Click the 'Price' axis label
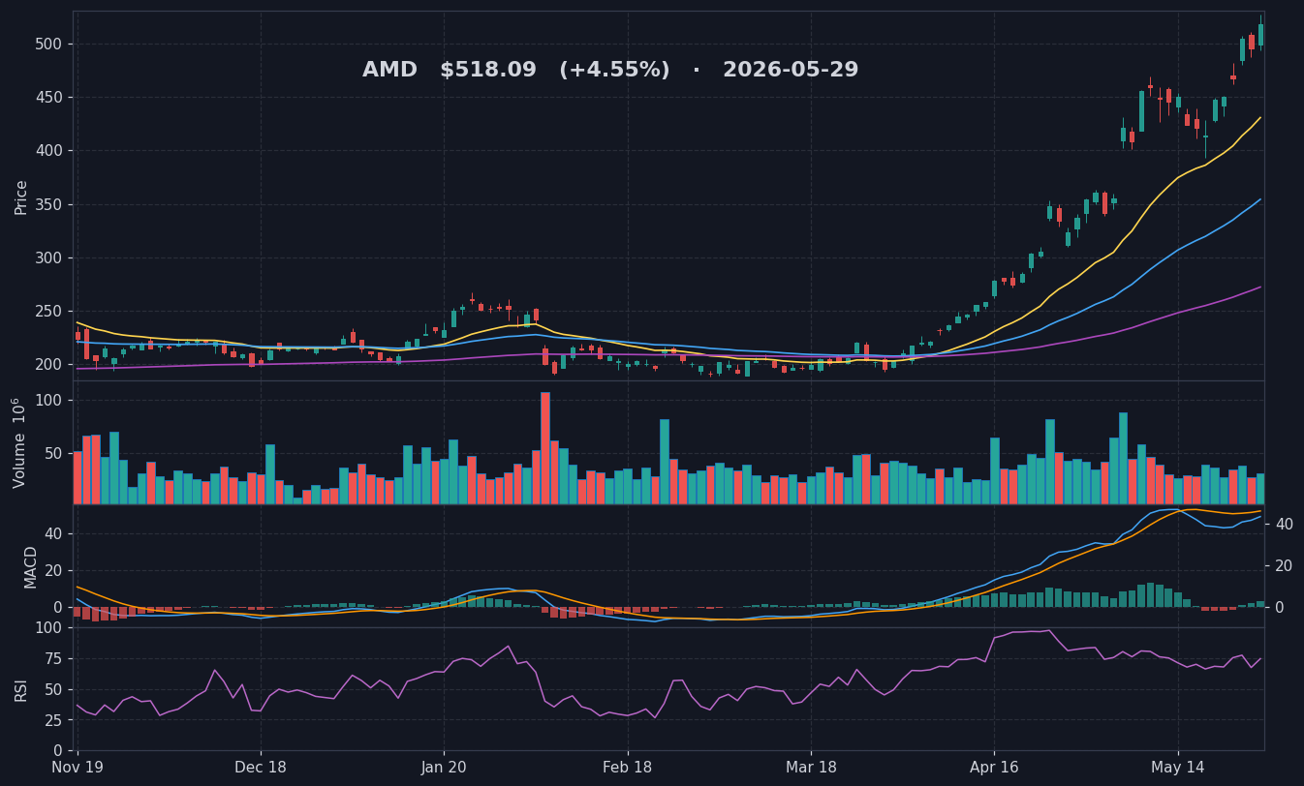 [21, 196]
